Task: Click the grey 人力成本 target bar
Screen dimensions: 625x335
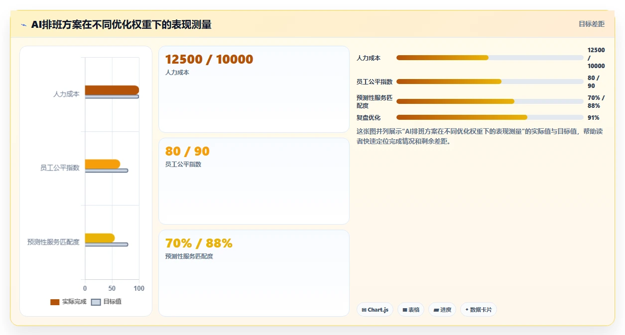Action: pyautogui.click(x=112, y=96)
